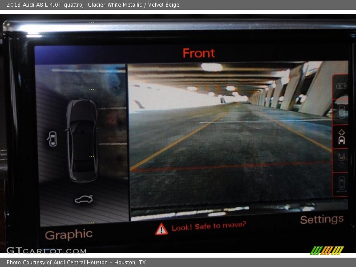Switch to the top-down surround view icon
The image size is (356, 267).
point(341,111)
